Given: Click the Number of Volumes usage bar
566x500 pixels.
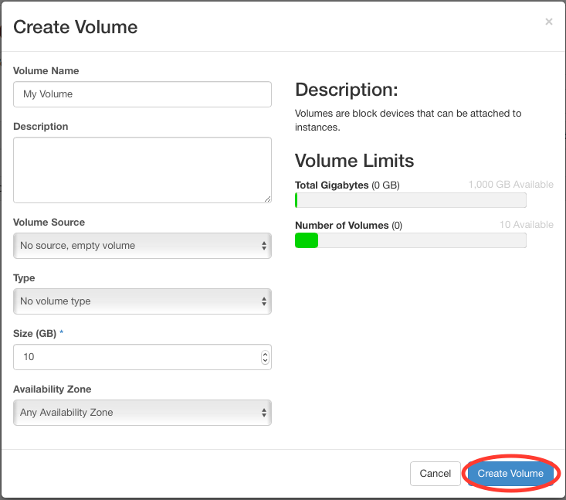Looking at the screenshot, I should pyautogui.click(x=410, y=241).
